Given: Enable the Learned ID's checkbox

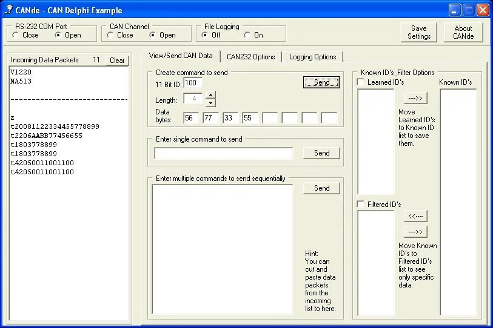Looking at the screenshot, I should click(x=361, y=82).
